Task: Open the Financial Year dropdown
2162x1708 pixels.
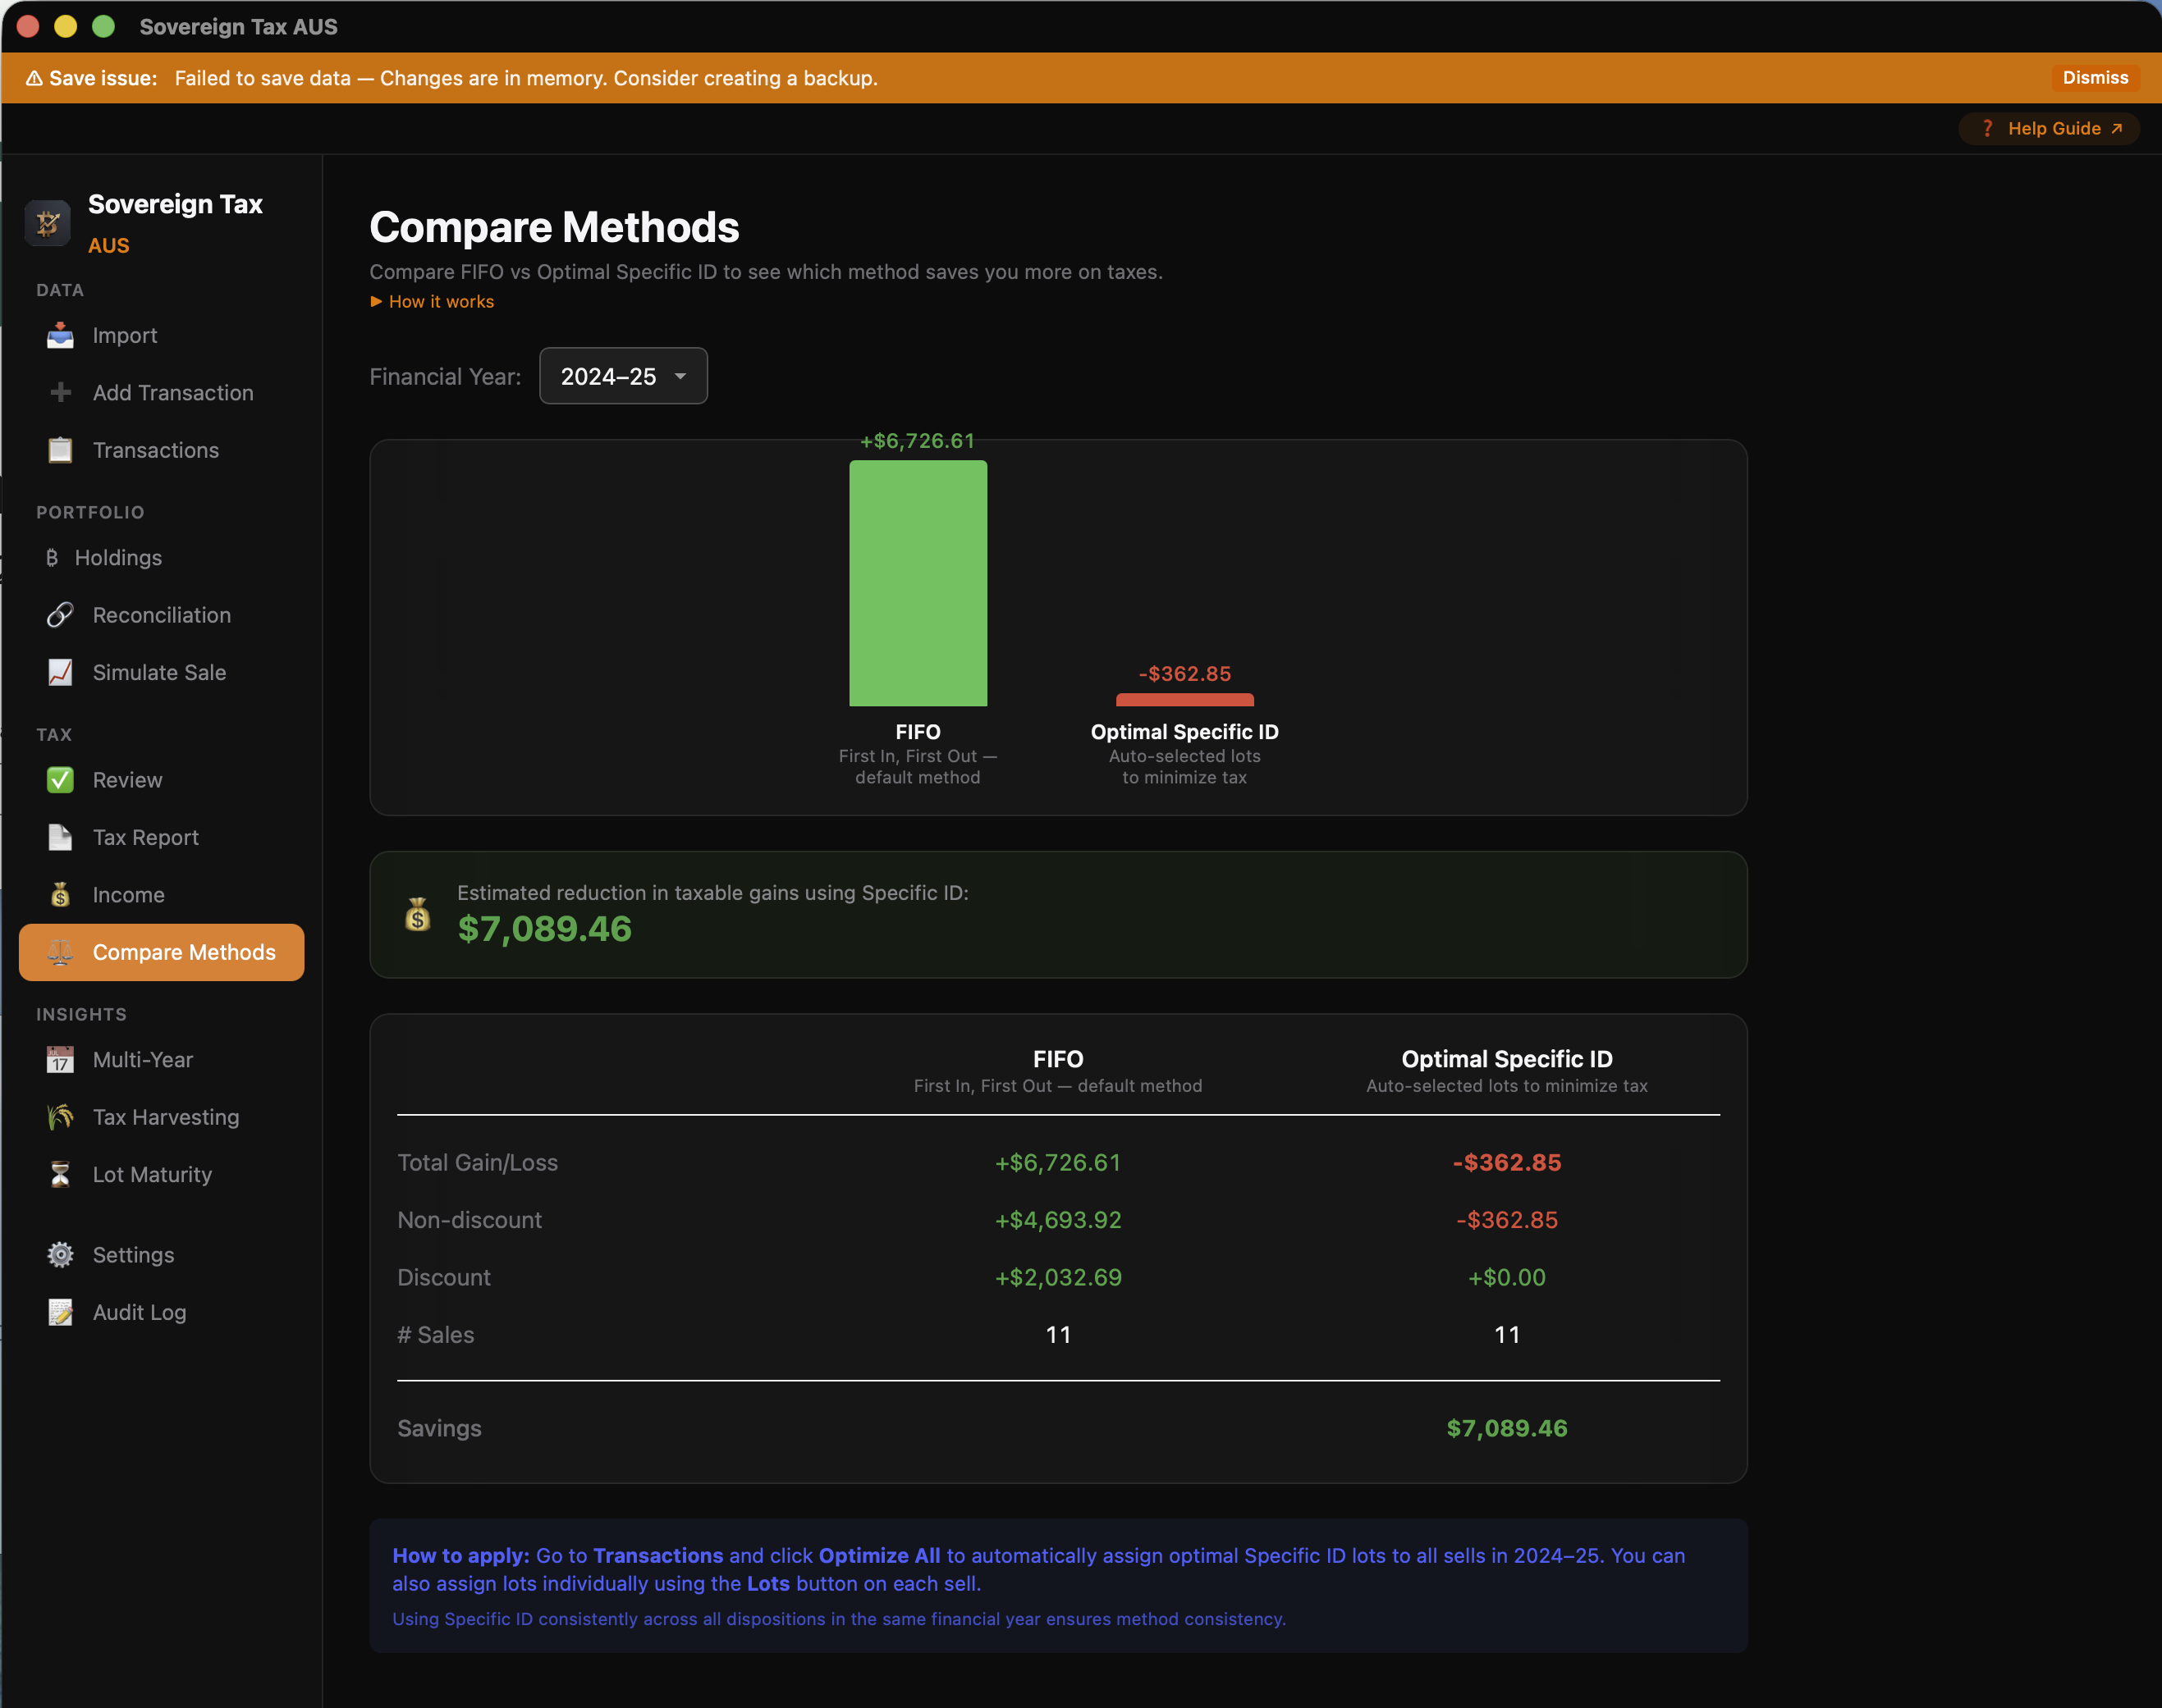Action: [622, 375]
